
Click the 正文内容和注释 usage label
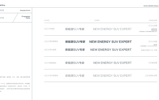click(x=151, y=76)
